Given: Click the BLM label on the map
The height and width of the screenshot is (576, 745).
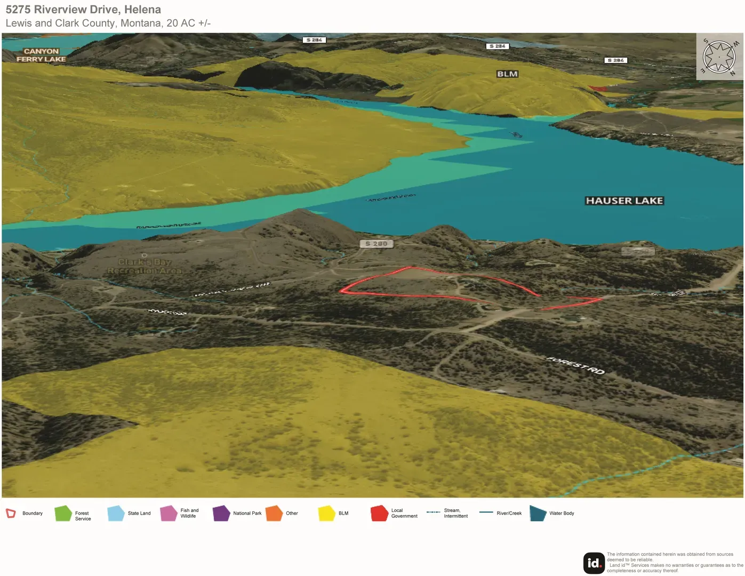Looking at the screenshot, I should [x=507, y=74].
